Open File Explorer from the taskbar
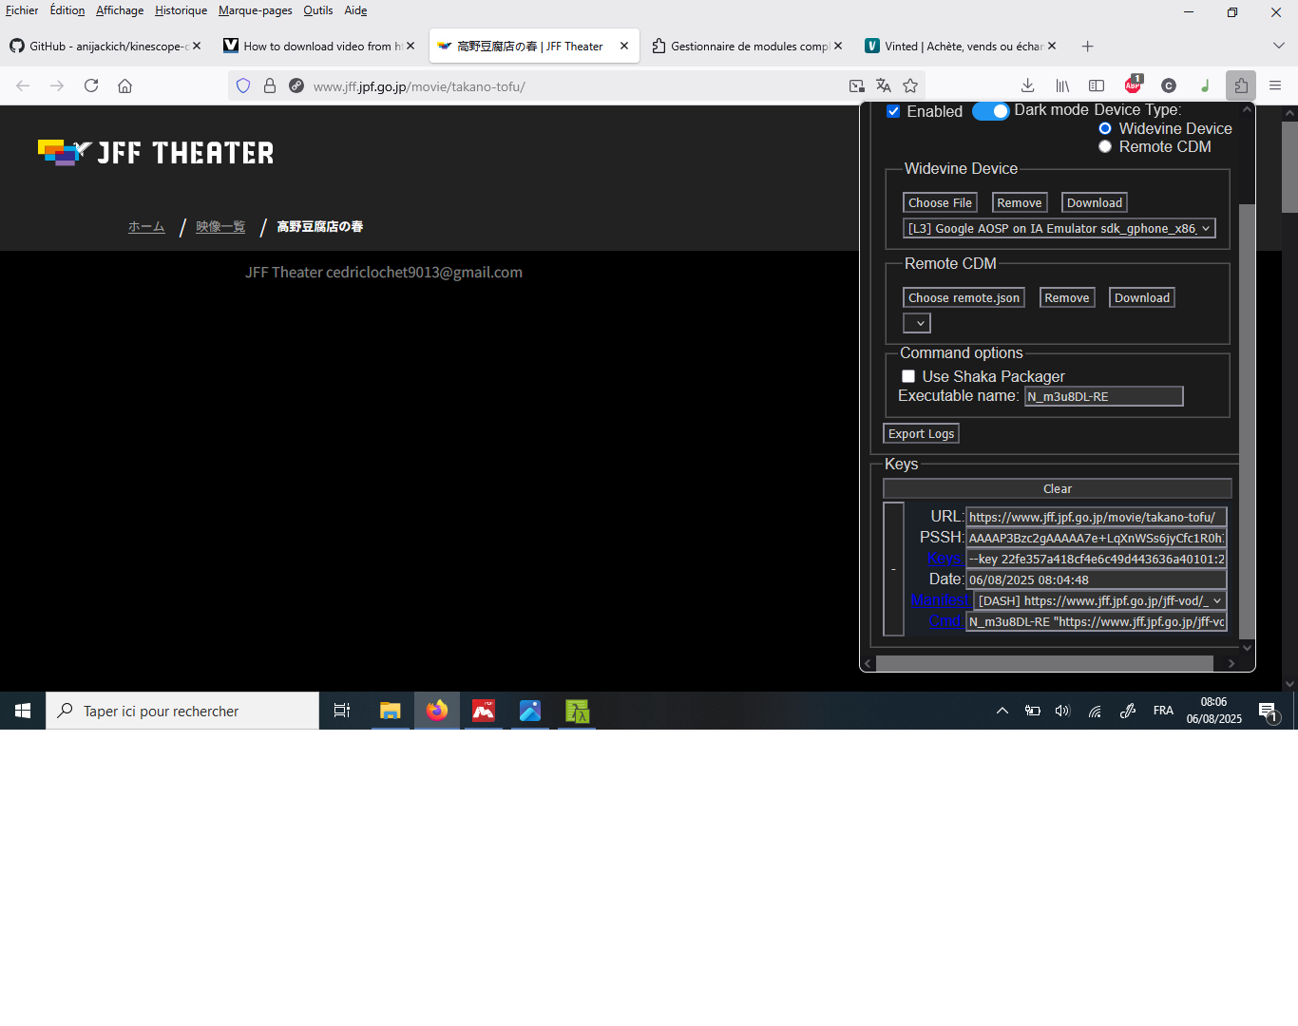Image resolution: width=1298 pixels, height=1026 pixels. tap(390, 711)
